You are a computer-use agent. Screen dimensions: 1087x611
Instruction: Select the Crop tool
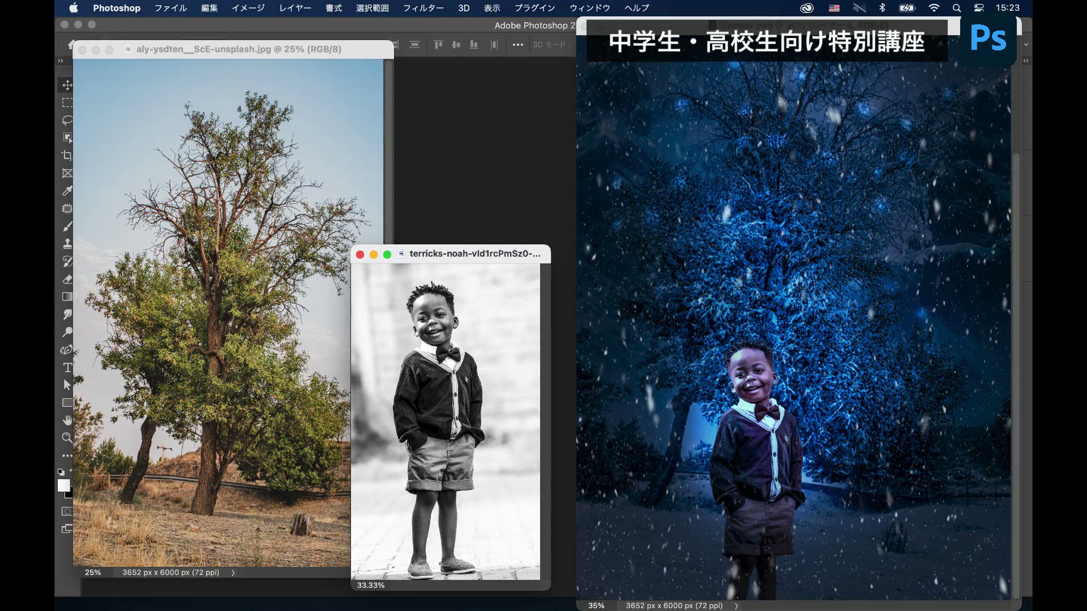[x=67, y=156]
